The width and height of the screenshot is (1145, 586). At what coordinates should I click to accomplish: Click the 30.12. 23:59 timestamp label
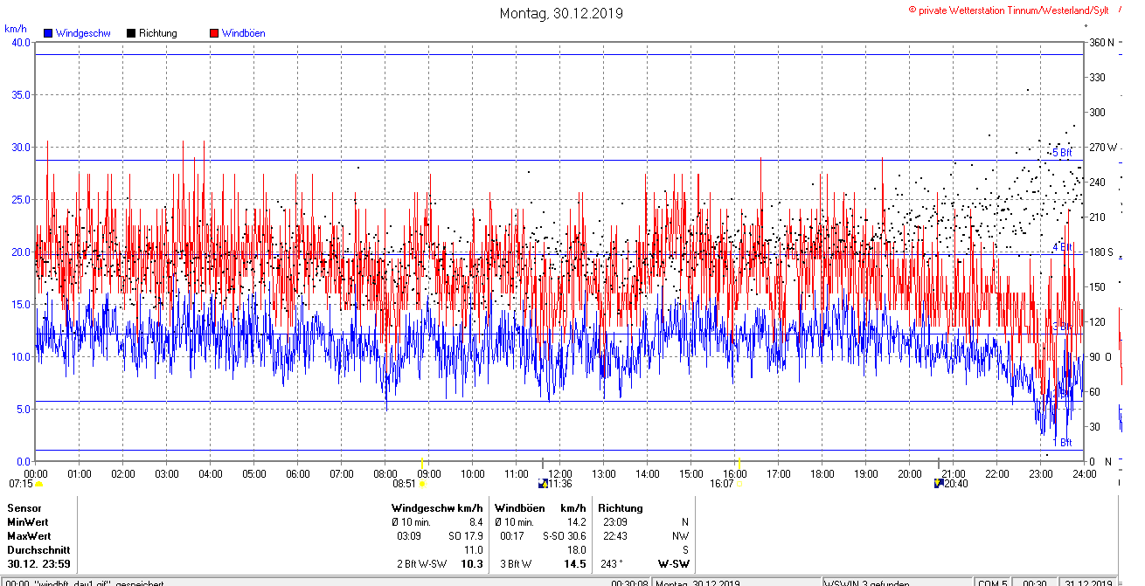tap(38, 564)
